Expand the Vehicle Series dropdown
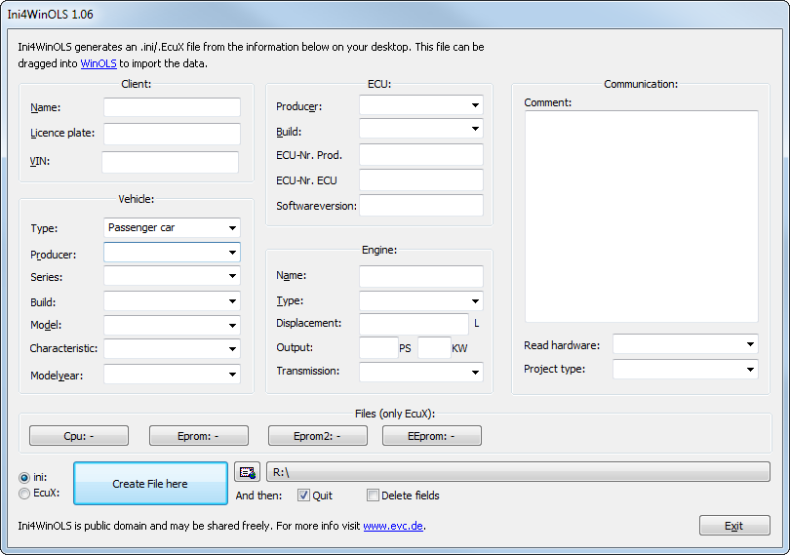This screenshot has height=555, width=790. (x=172, y=276)
